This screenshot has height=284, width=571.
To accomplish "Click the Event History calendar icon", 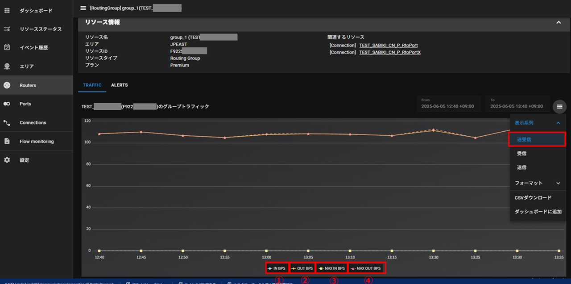I will [x=7, y=47].
